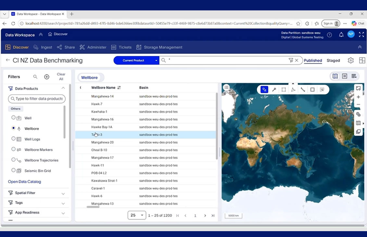The width and height of the screenshot is (367, 237).
Task: Select the Wellbore radio button
Action: [x=13, y=128]
